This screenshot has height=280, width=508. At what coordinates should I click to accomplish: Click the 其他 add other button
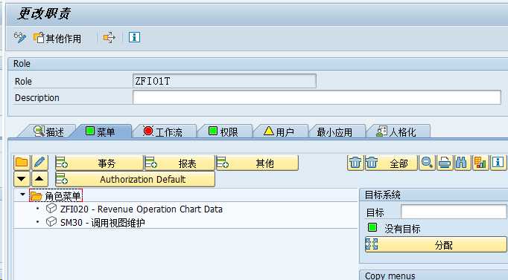click(257, 163)
